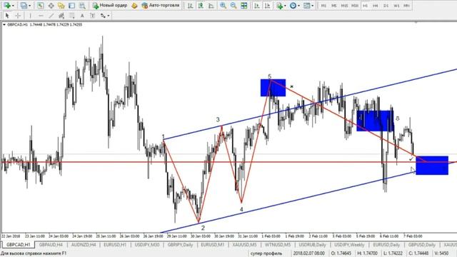Expand the Periods dropdown arrow
The image size is (457, 257).
coord(298,6)
